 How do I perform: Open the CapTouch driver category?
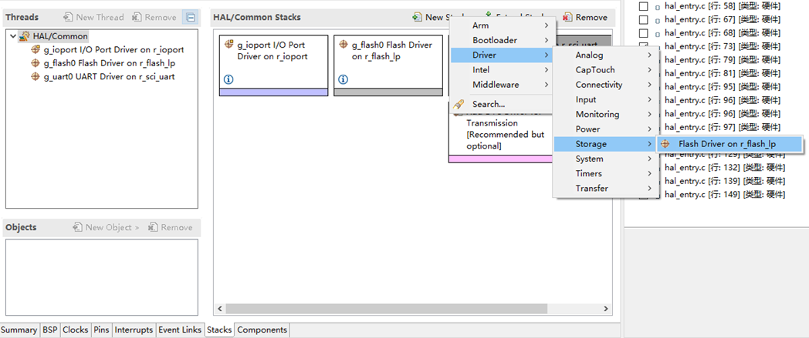tap(606, 70)
